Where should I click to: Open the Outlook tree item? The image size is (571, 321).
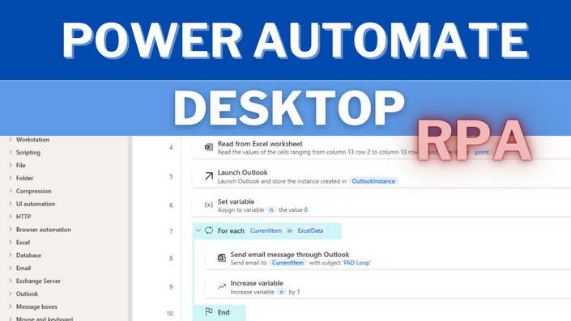[x=27, y=294]
